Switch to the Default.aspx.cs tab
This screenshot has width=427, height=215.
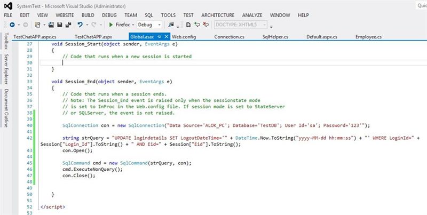click(x=322, y=37)
